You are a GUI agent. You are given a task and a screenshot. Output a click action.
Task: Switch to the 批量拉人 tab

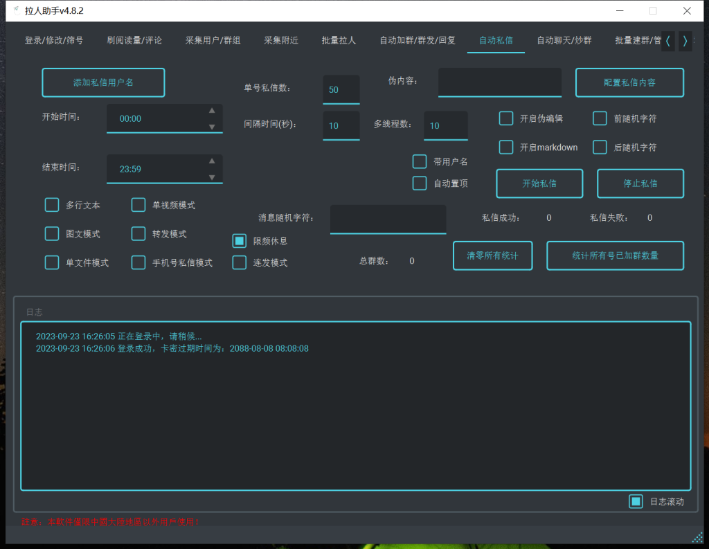click(340, 40)
